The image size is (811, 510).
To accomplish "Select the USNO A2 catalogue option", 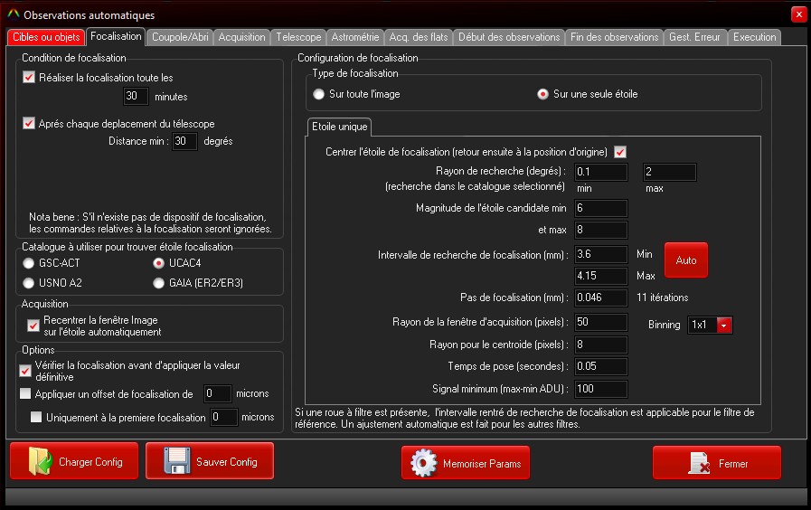I will click(x=28, y=283).
